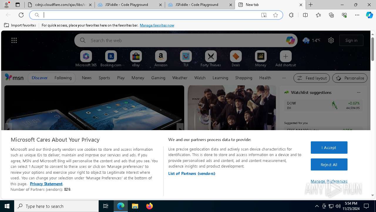The image size is (376, 212).
Task: Select the Following feed tab
Action: tap(63, 78)
